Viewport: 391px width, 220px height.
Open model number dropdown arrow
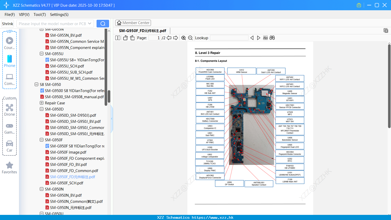(90, 24)
